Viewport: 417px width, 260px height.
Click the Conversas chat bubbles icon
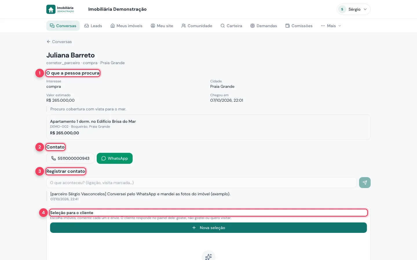[x=52, y=26]
